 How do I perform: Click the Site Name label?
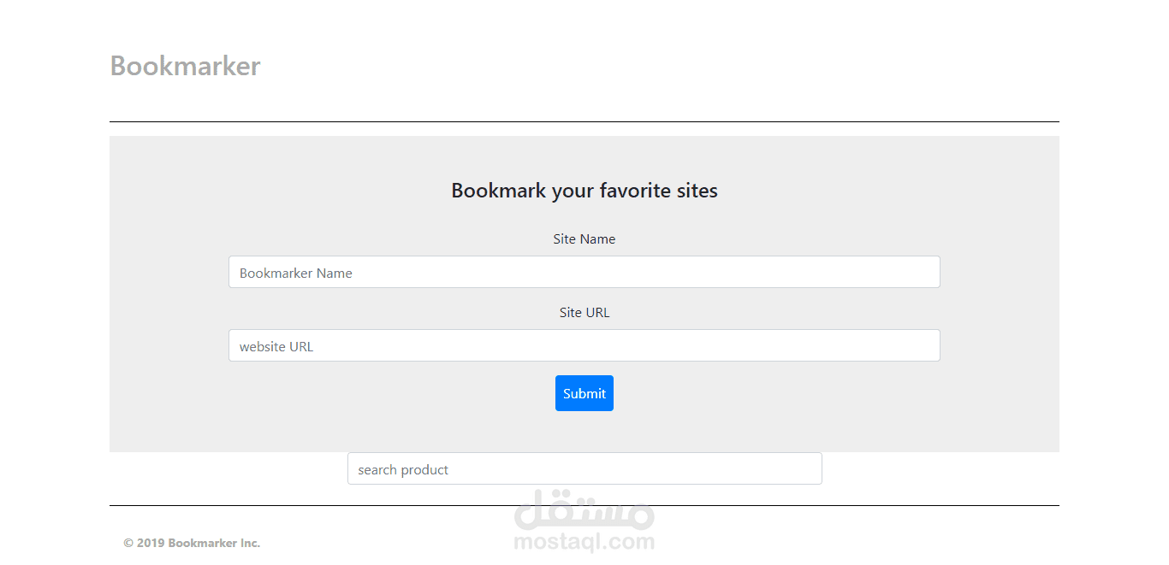tap(584, 239)
